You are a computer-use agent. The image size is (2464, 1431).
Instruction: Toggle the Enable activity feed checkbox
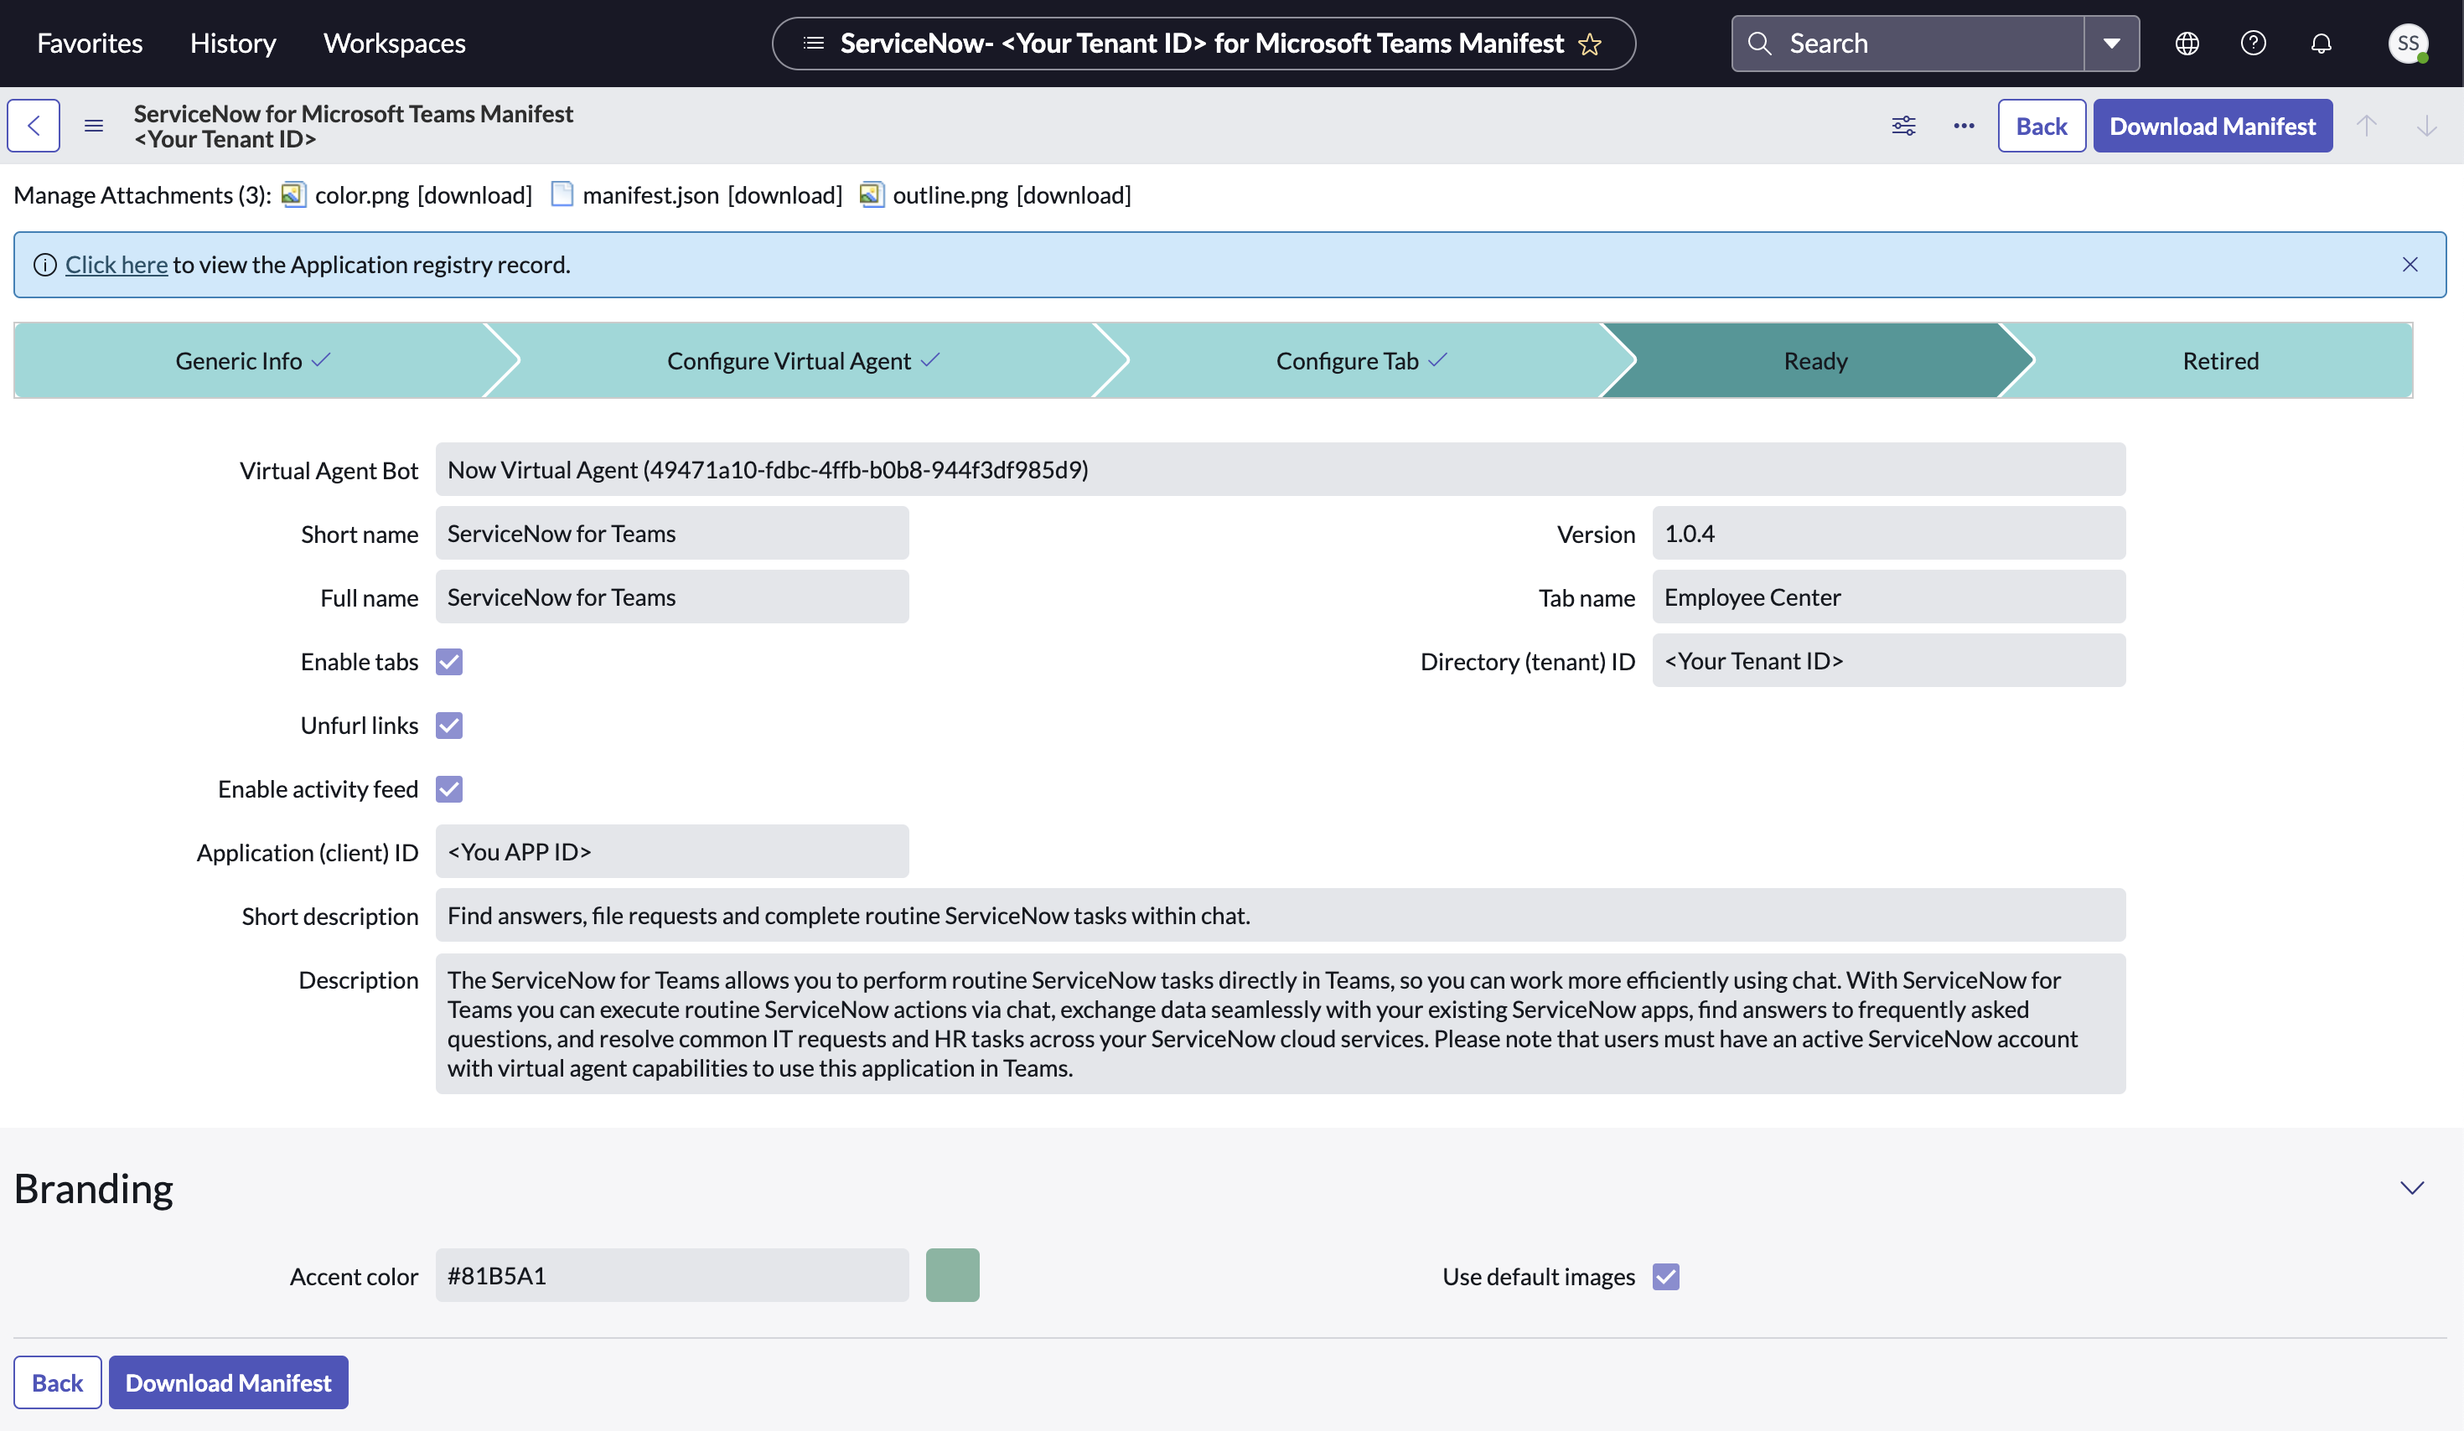point(449,789)
